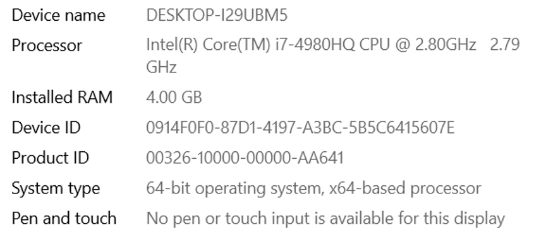Select the DESKTOP-I29UBM5 device name value
Image resolution: width=546 pixels, height=242 pixels.
click(x=217, y=15)
